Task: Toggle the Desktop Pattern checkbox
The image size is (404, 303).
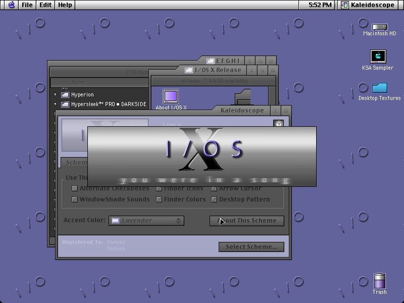Action: pos(214,199)
